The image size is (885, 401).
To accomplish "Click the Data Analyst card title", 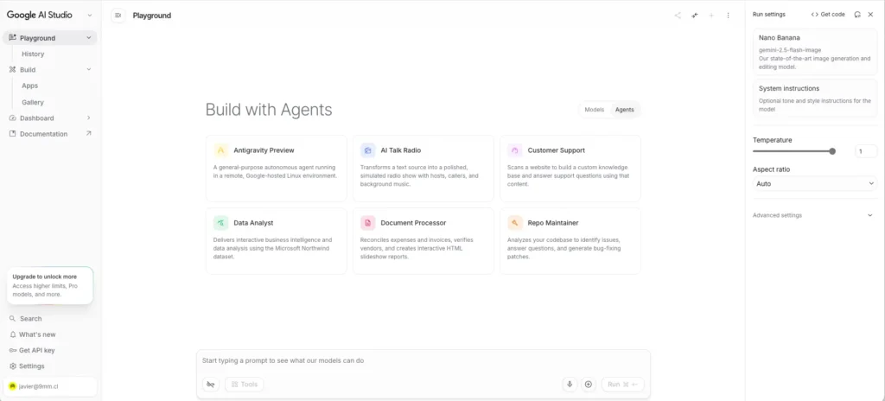I will pyautogui.click(x=253, y=223).
